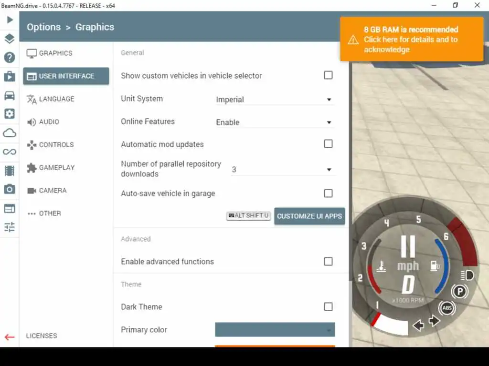Open the layers icon in the left sidebar

click(x=10, y=39)
